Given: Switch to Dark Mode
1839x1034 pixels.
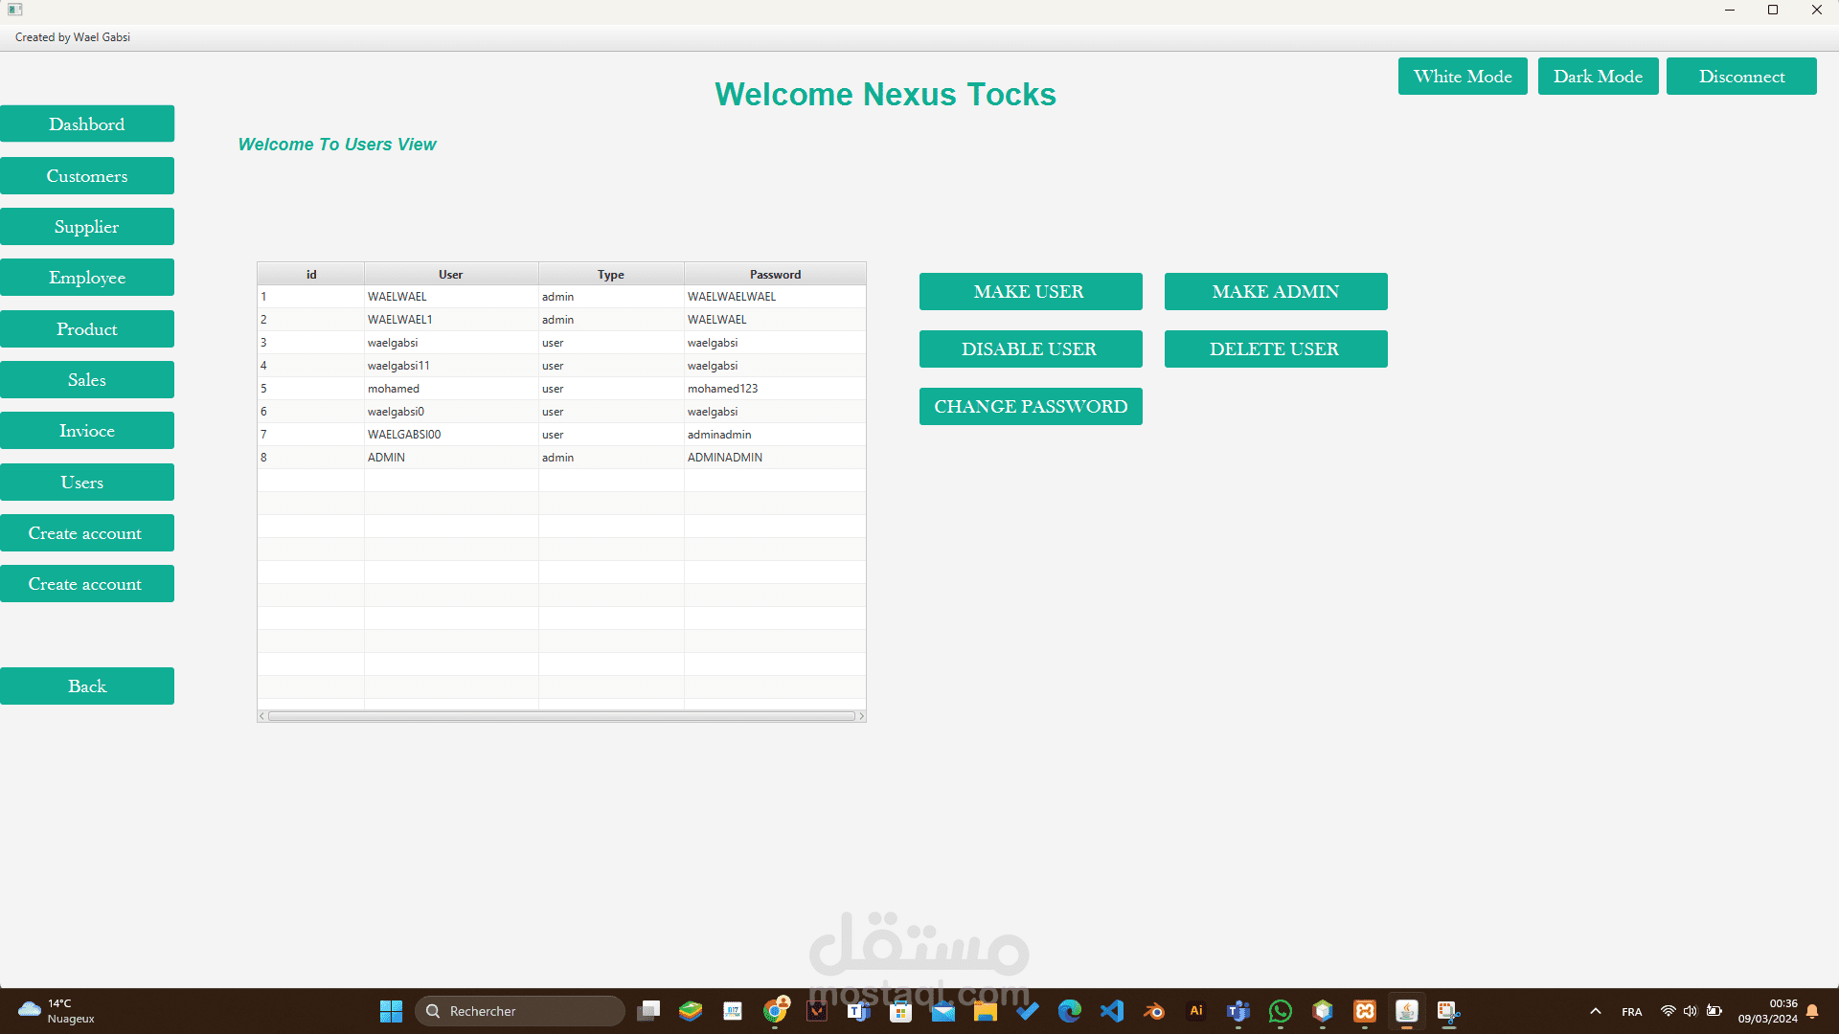Looking at the screenshot, I should (1598, 77).
